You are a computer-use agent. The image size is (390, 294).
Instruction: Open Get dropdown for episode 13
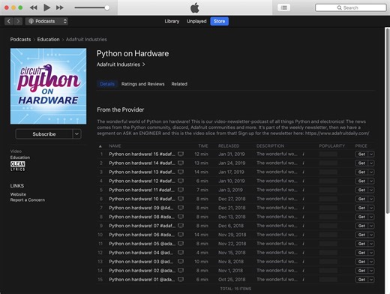[x=371, y=172]
